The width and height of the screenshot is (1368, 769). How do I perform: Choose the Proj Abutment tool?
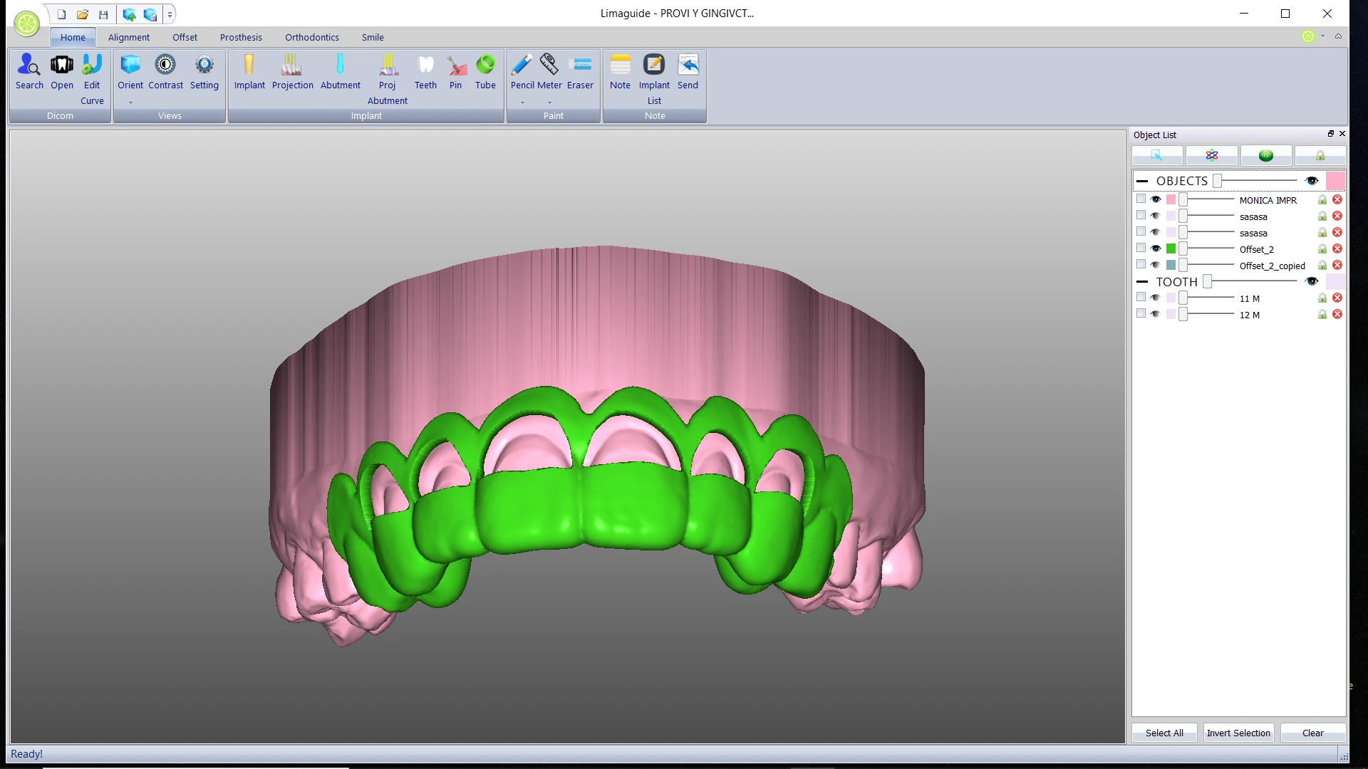tap(388, 78)
